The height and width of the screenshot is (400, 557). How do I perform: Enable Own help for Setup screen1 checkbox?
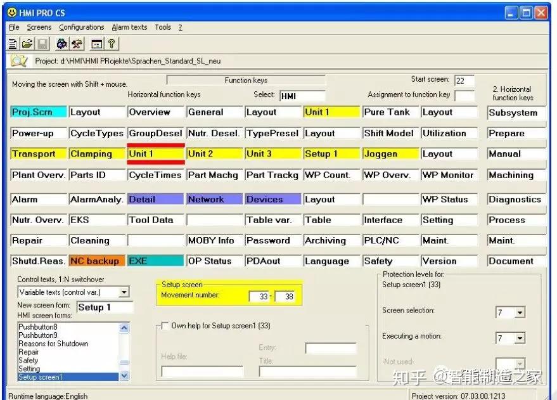pyautogui.click(x=165, y=326)
